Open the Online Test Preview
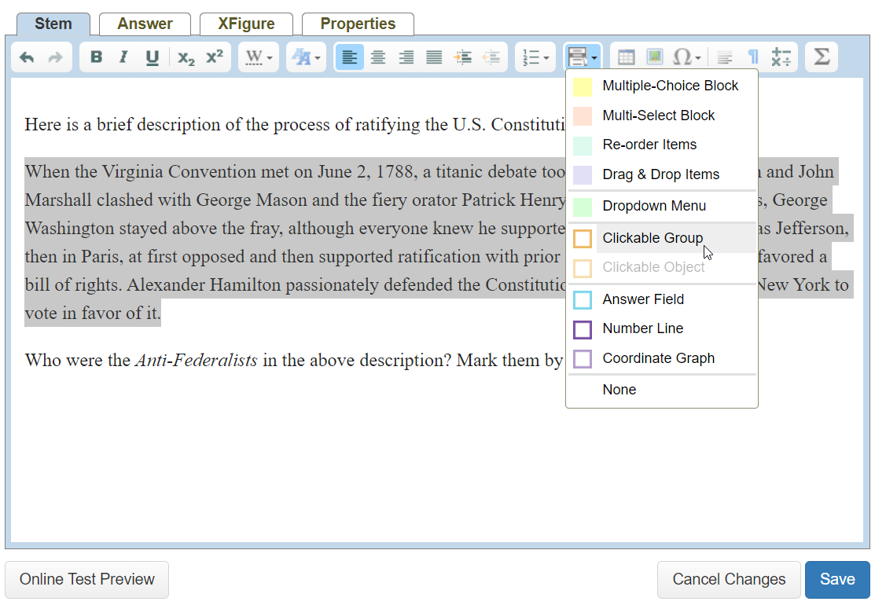Viewport: 886px width, 616px height. coord(87,580)
